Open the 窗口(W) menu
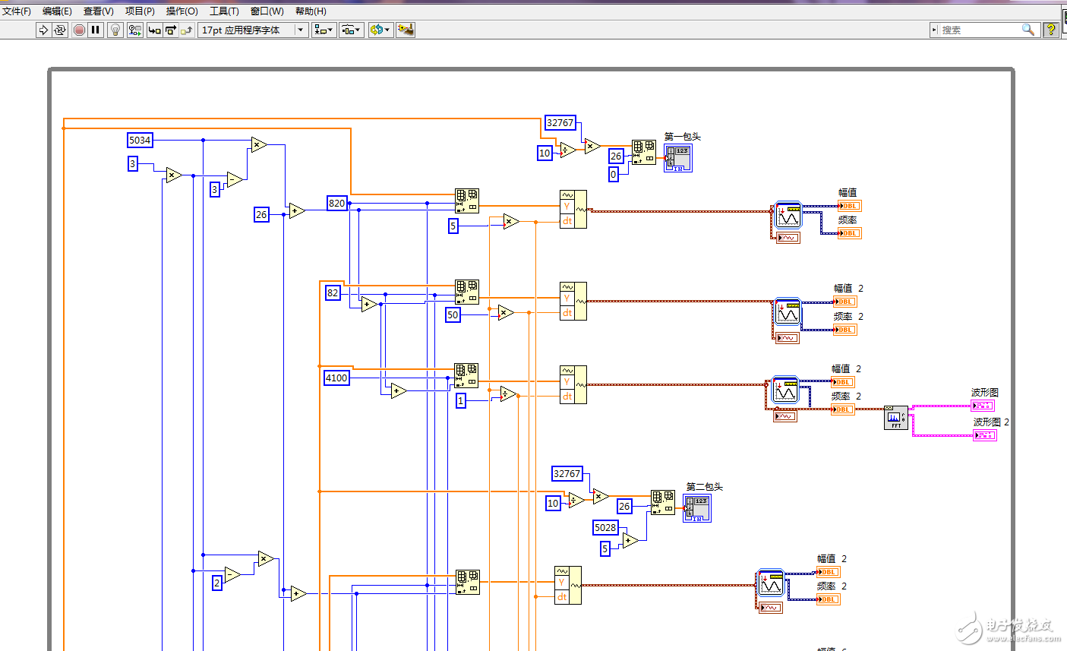This screenshot has height=651, width=1067. (267, 11)
